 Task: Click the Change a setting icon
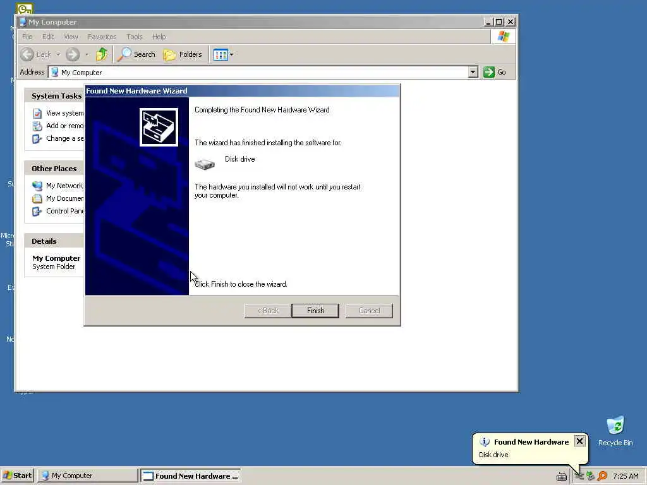click(37, 139)
